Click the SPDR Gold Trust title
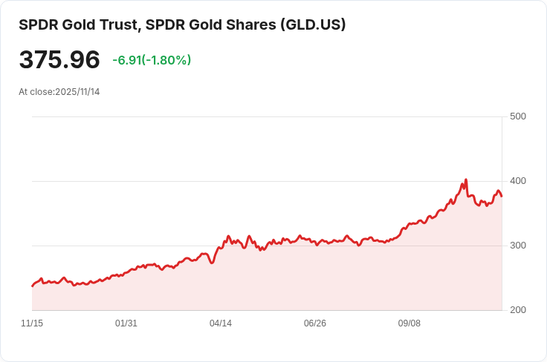547x362 pixels. tap(182, 24)
